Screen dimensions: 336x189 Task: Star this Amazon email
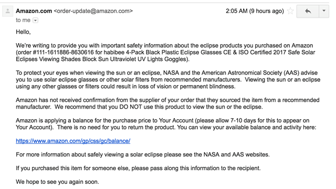click(x=290, y=10)
